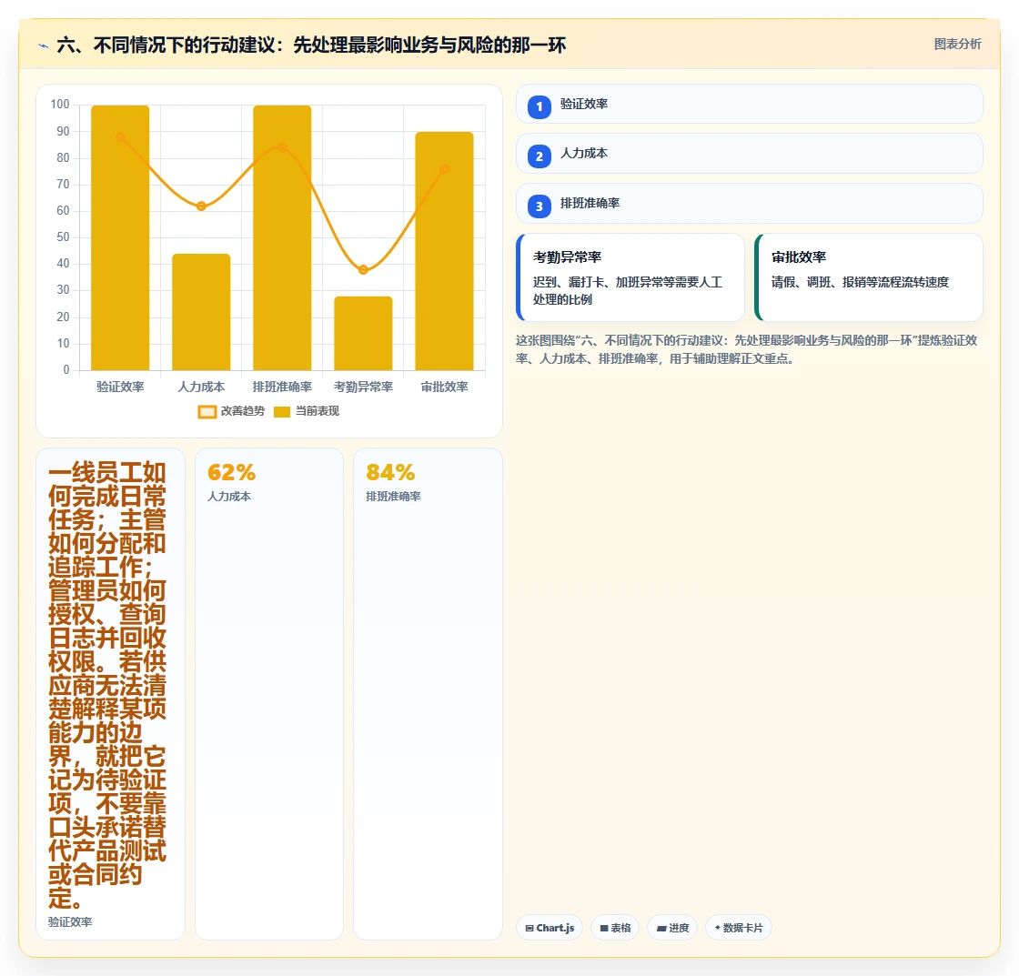Click the chart description paragraph starting 这张图围绕

pyautogui.click(x=747, y=349)
